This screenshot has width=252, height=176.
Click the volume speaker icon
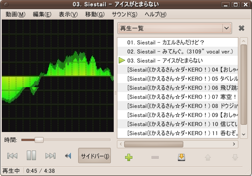point(68,156)
